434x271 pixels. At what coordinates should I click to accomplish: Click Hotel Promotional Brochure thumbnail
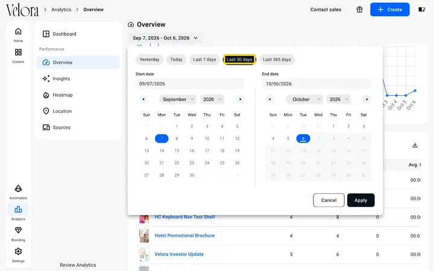point(144,235)
